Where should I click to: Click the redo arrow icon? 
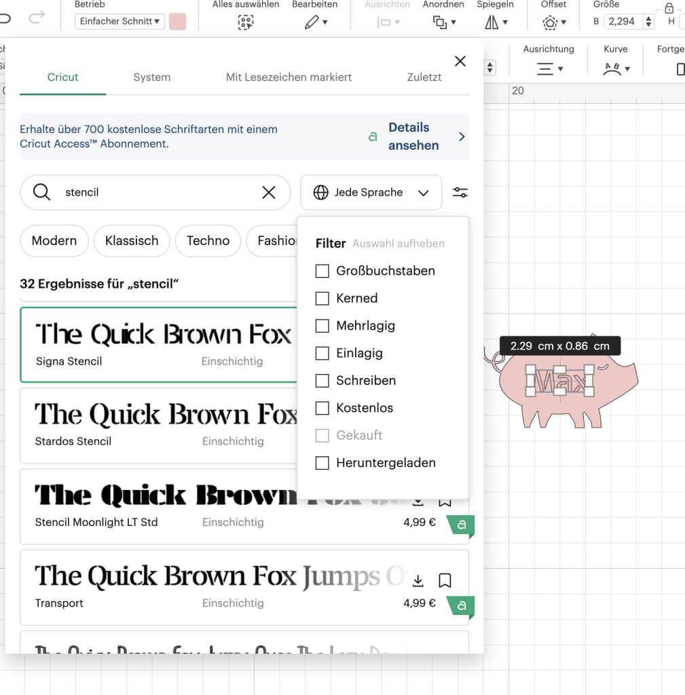(37, 17)
